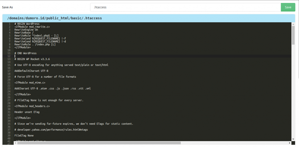Click the '<IfModule mod_mime.c>' line

(30, 83)
